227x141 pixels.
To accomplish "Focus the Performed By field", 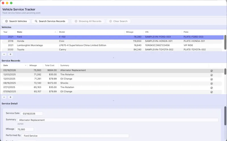I will point(75,136).
